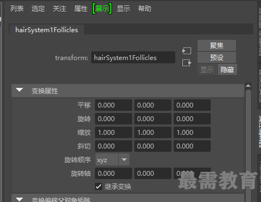Collapse the 变换属性 section
Viewport: 261px width, 202px height.
[x=19, y=90]
